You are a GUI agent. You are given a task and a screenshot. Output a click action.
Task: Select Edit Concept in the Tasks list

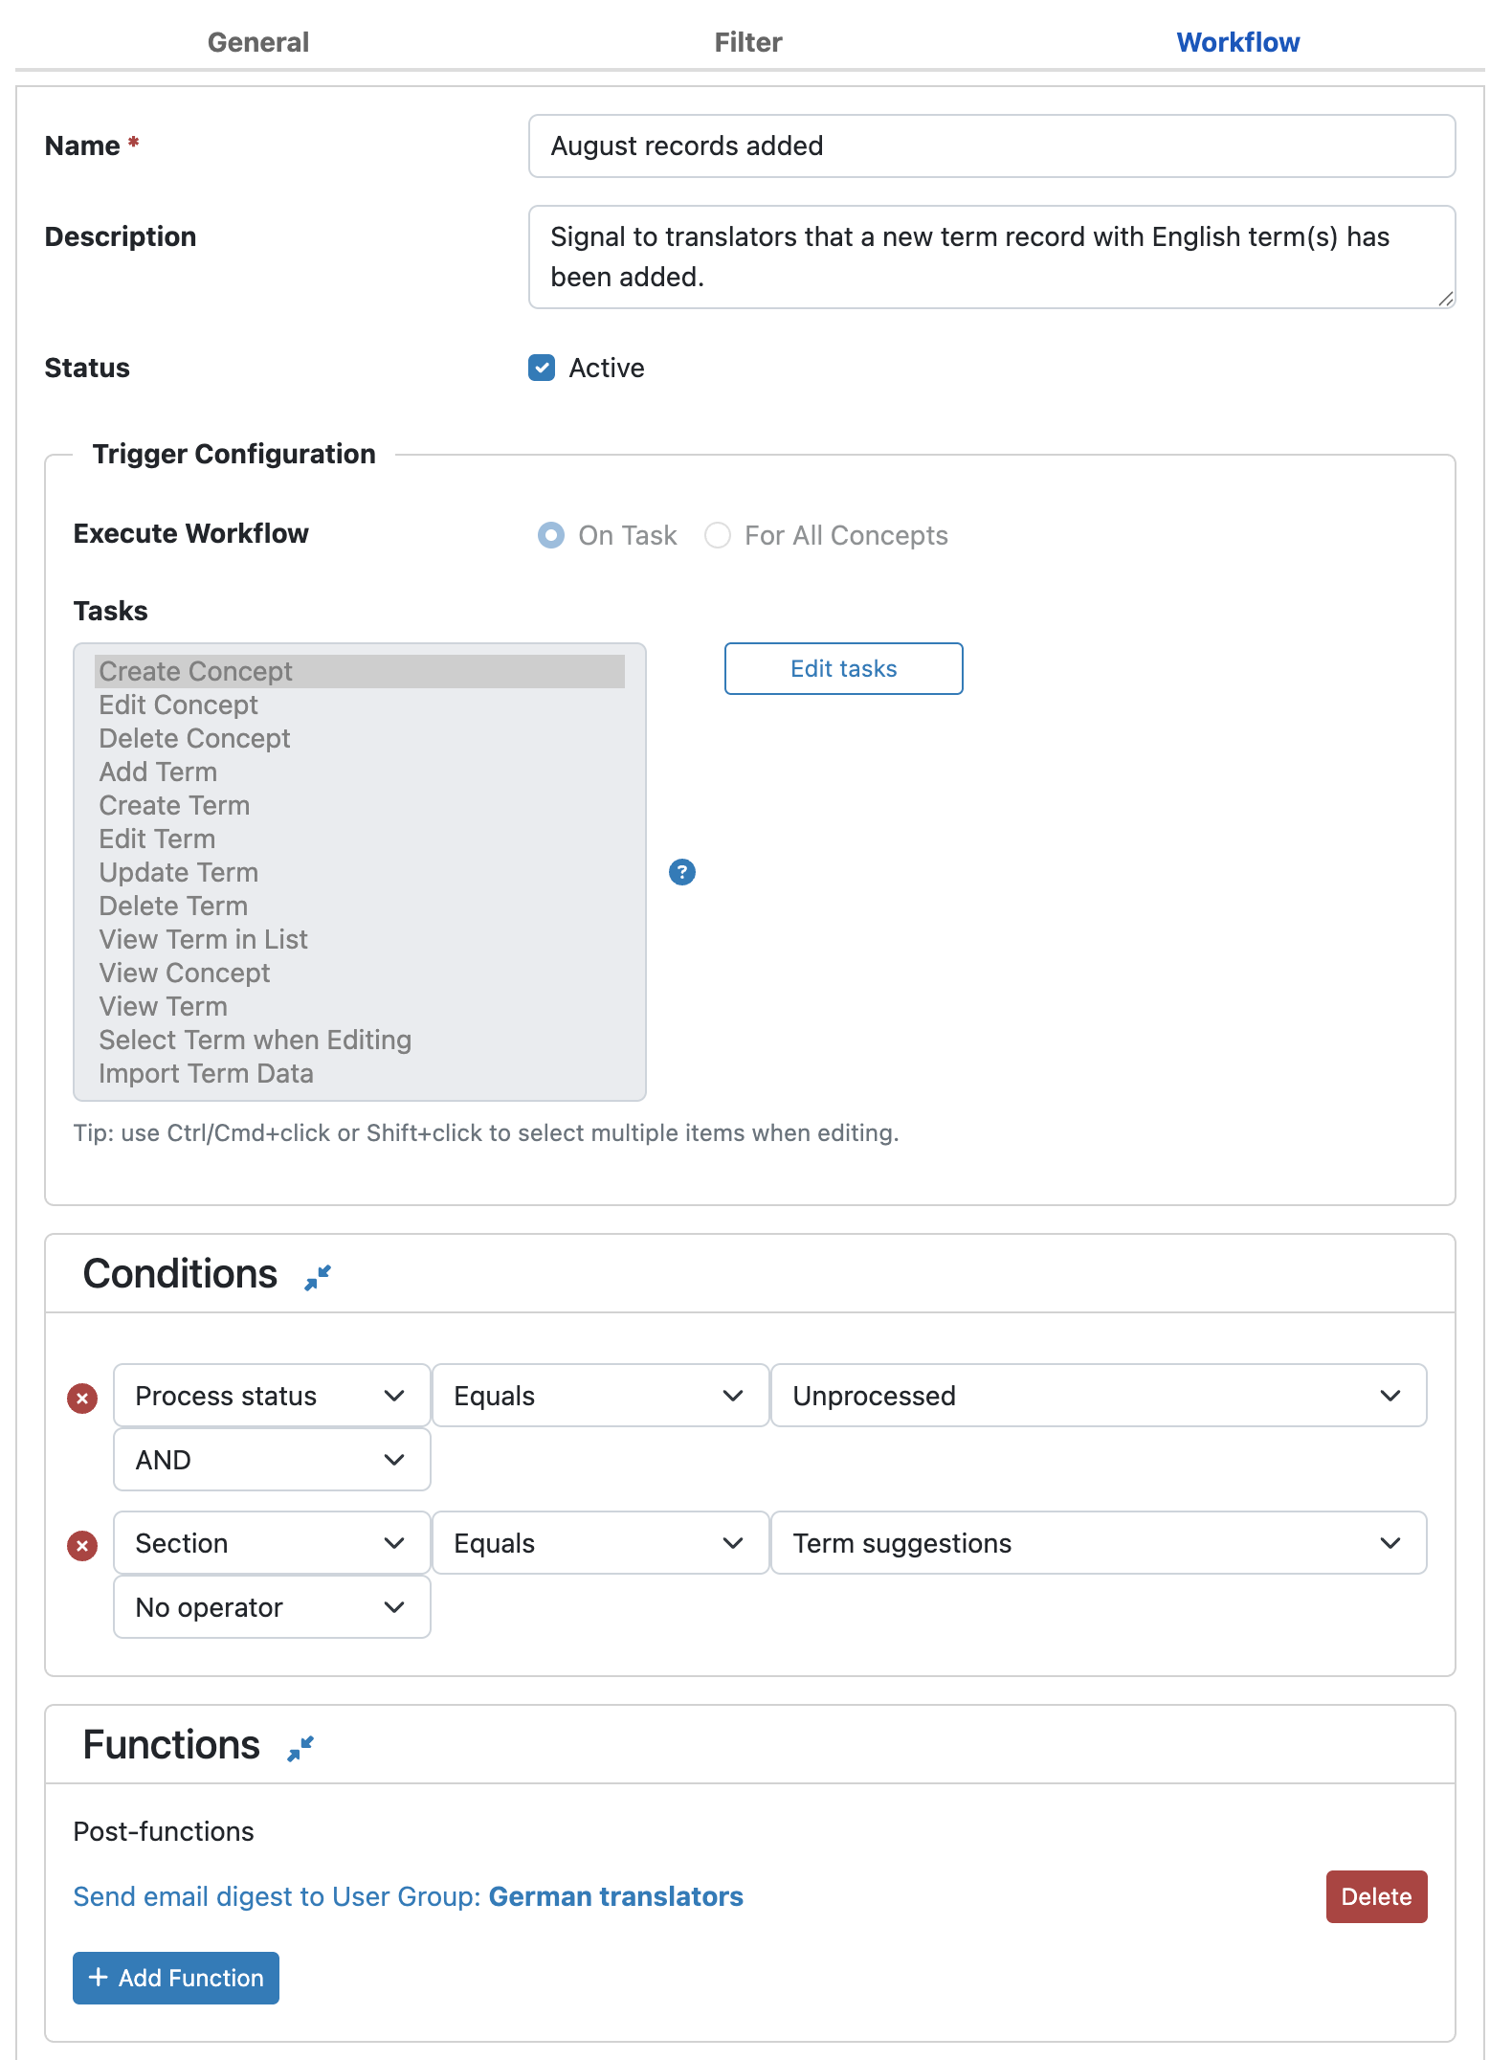click(360, 705)
